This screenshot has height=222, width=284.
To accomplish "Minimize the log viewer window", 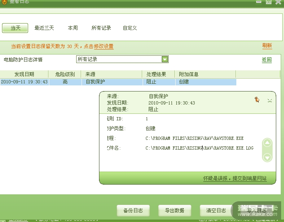I will (x=259, y=2).
